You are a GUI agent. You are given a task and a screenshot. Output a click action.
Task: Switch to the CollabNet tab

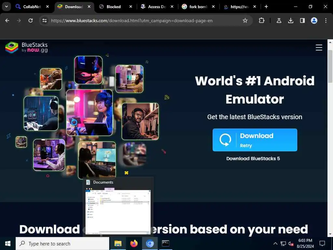point(32,7)
